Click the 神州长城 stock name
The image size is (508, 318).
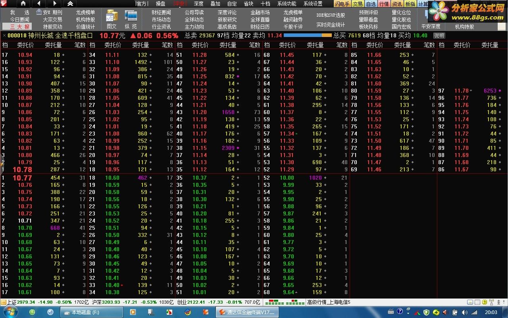(40, 35)
